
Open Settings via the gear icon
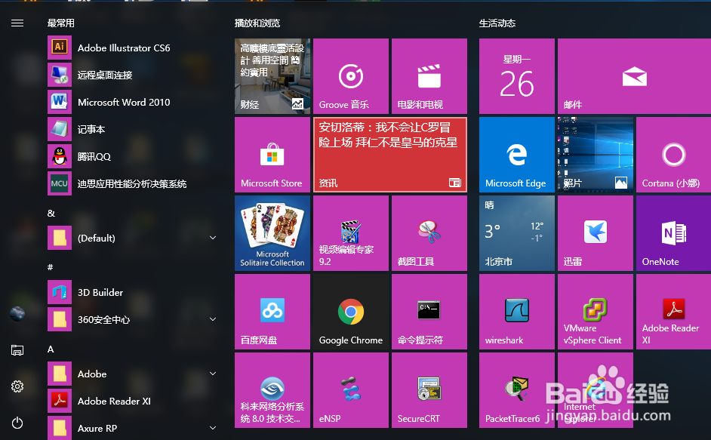point(17,386)
